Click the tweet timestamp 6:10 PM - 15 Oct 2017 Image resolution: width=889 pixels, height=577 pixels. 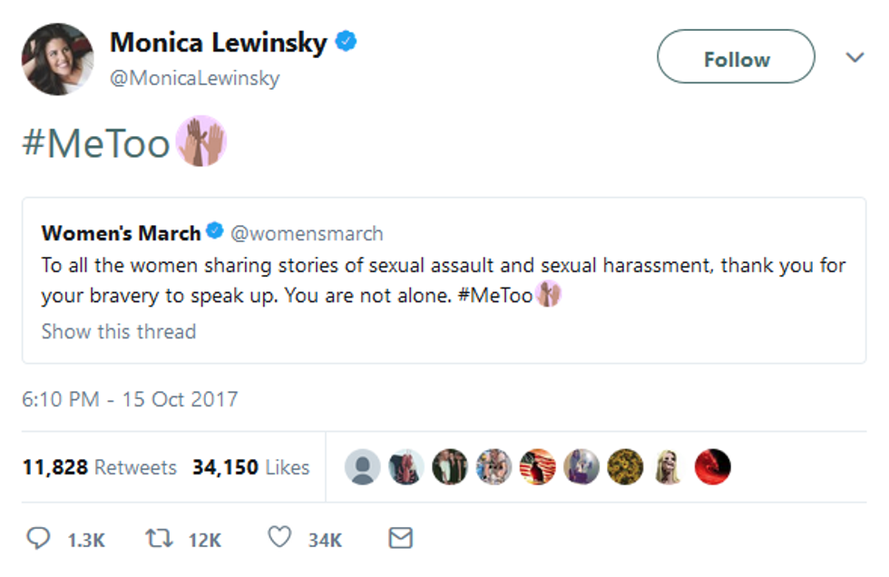tap(130, 399)
